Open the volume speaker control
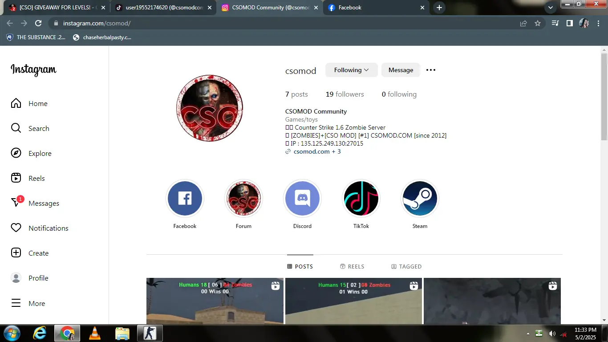The image size is (608, 342). point(552,334)
